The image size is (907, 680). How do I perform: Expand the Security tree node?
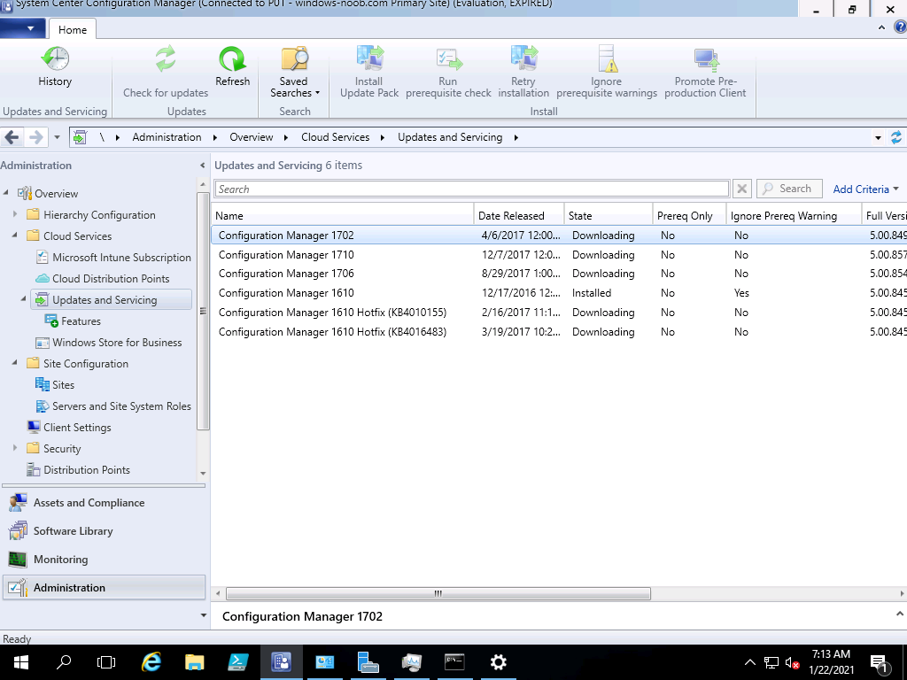pyautogui.click(x=15, y=448)
